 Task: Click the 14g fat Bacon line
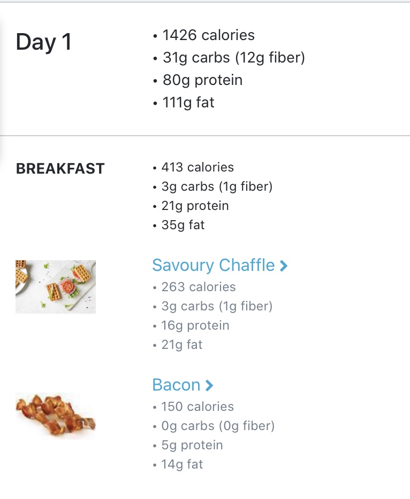click(x=182, y=464)
